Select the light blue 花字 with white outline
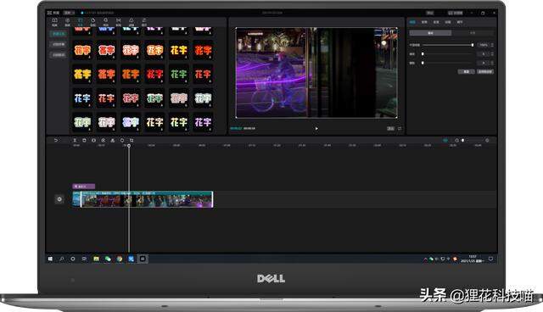The height and width of the screenshot is (312, 543). pos(82,98)
